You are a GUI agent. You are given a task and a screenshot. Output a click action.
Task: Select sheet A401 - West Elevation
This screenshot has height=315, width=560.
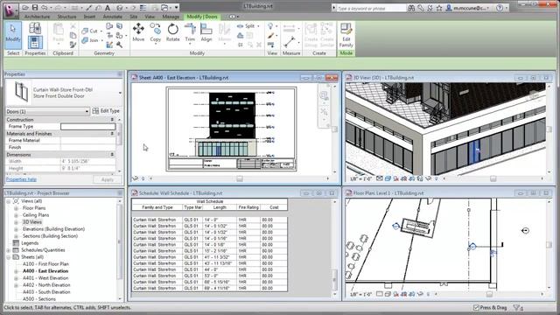click(45, 278)
